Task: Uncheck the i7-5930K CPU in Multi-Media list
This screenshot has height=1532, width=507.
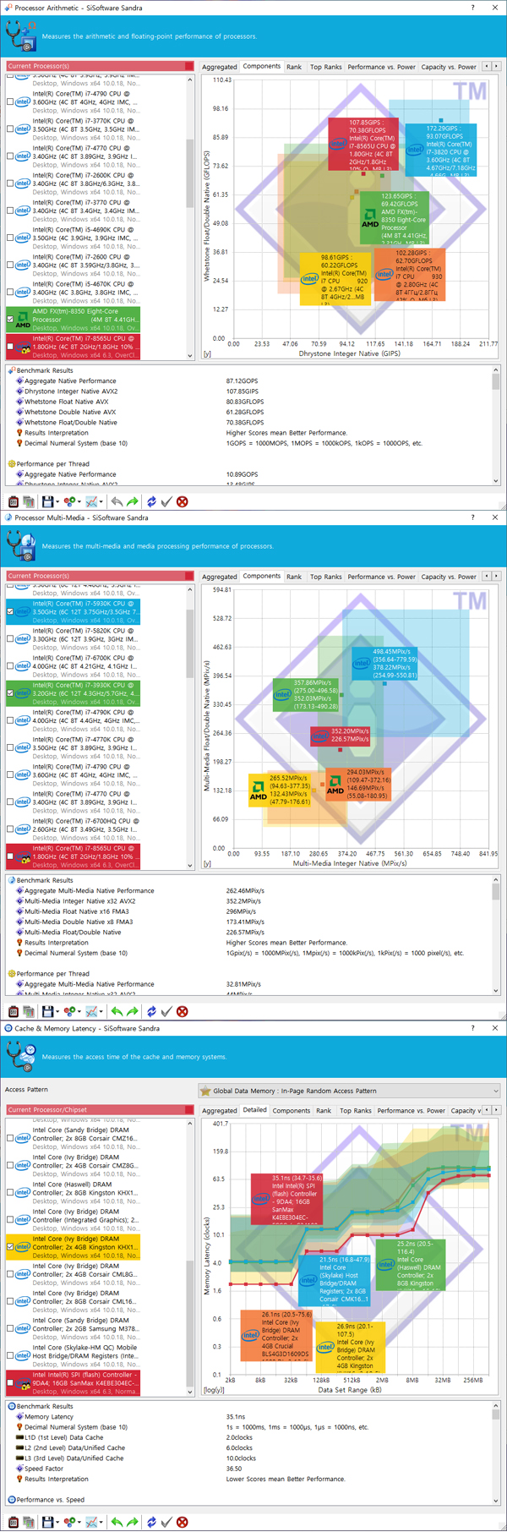Action: coord(10,611)
